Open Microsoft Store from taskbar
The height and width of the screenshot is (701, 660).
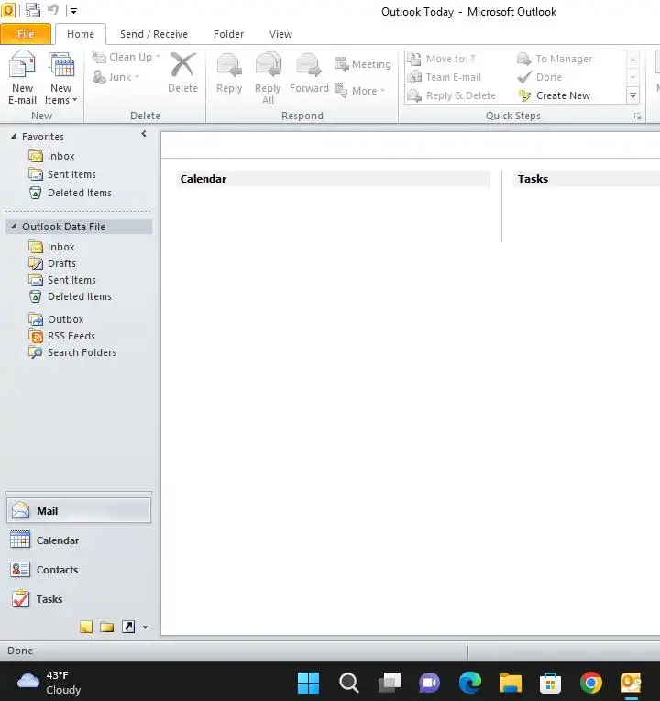(x=550, y=683)
